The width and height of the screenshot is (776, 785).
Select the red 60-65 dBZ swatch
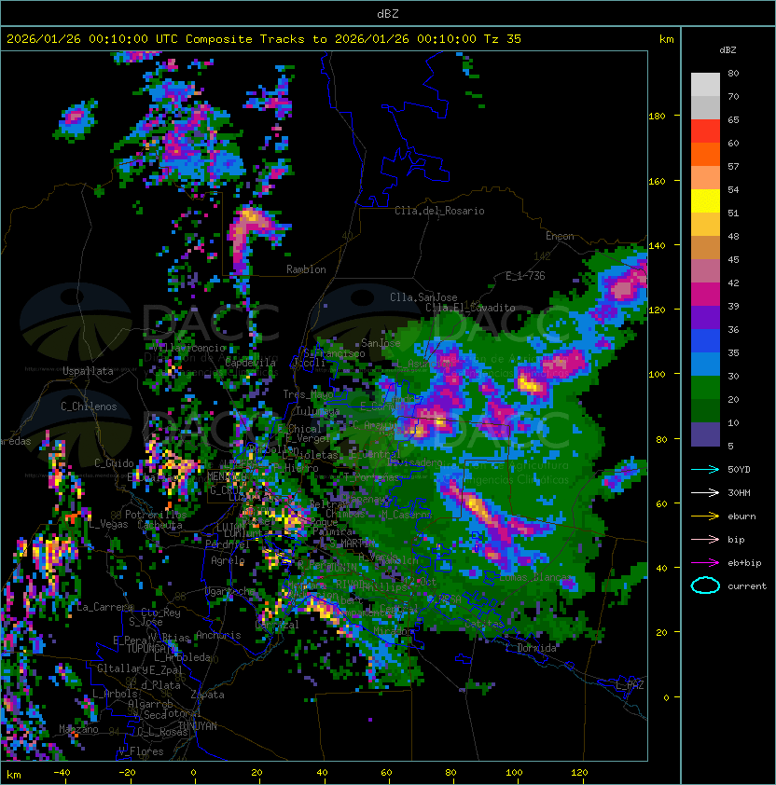point(705,131)
